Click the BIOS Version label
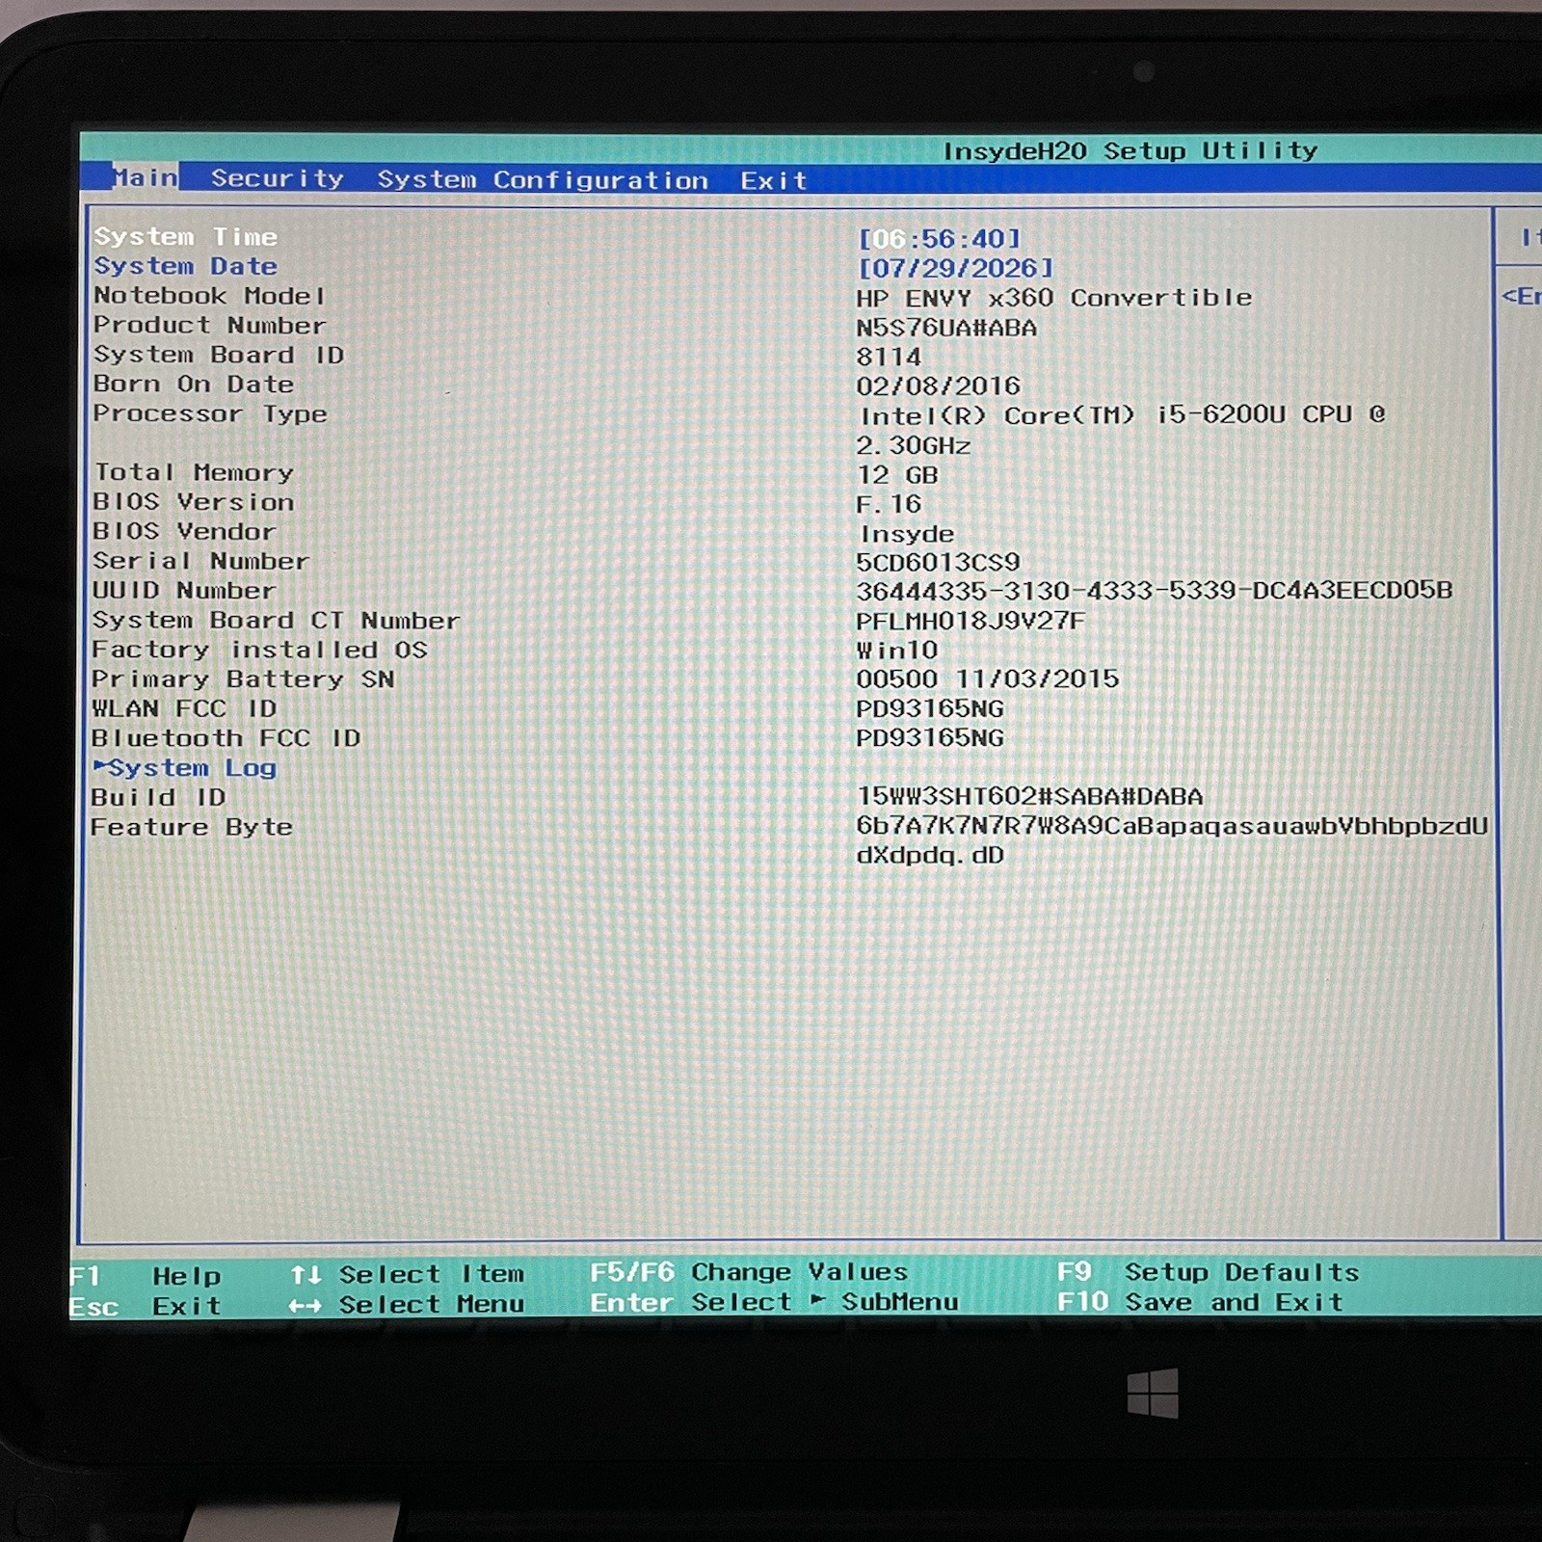The height and width of the screenshot is (1542, 1542). (194, 502)
